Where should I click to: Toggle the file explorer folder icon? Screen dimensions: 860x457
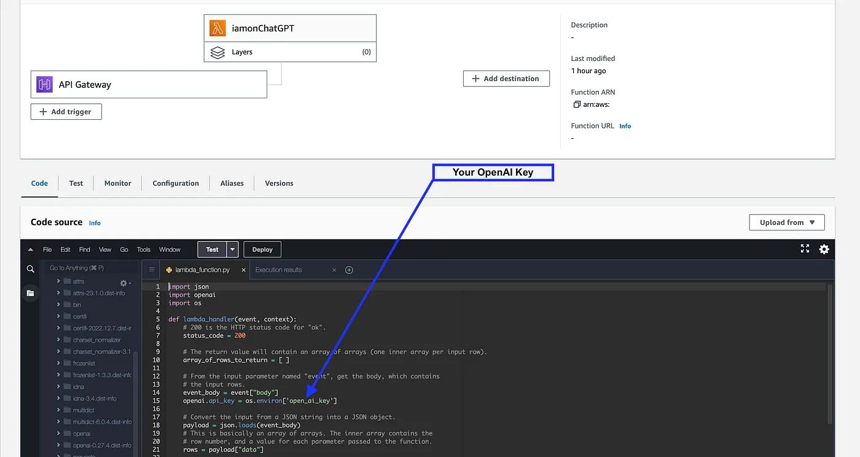pyautogui.click(x=30, y=294)
